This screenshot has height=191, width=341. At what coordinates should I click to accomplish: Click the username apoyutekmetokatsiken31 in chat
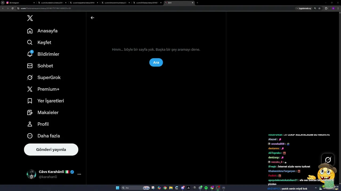click(x=283, y=180)
